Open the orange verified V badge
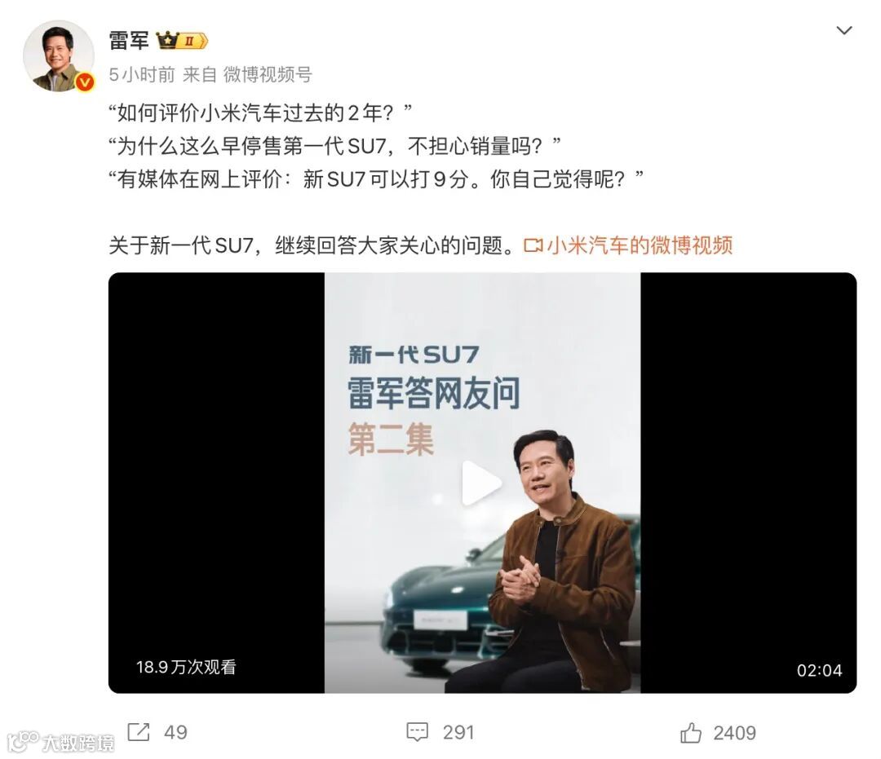This screenshot has width=881, height=759. tap(85, 82)
